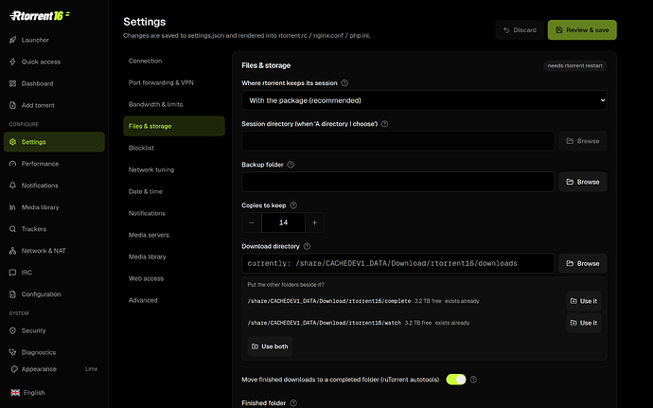Use the rtorrent16/watch folder
Image resolution: width=653 pixels, height=408 pixels.
coord(584,323)
